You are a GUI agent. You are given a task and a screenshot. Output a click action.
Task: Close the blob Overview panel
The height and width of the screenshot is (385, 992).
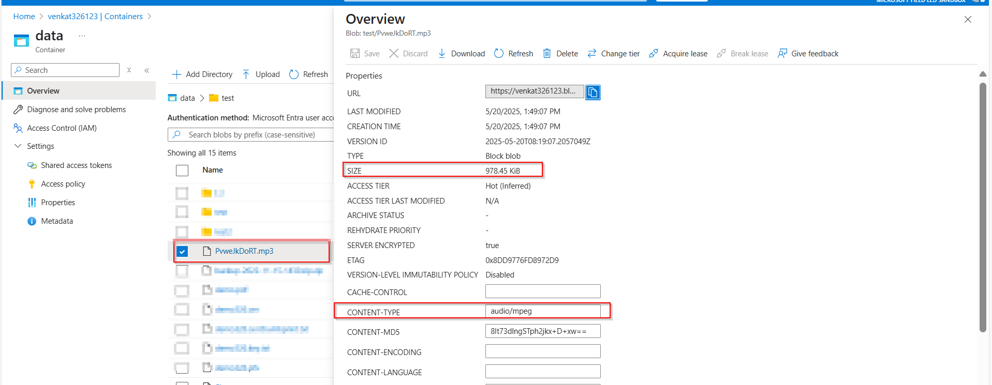(968, 20)
